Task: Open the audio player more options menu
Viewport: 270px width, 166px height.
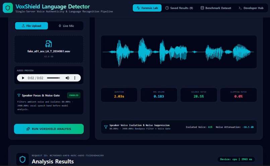Action: click(75, 78)
